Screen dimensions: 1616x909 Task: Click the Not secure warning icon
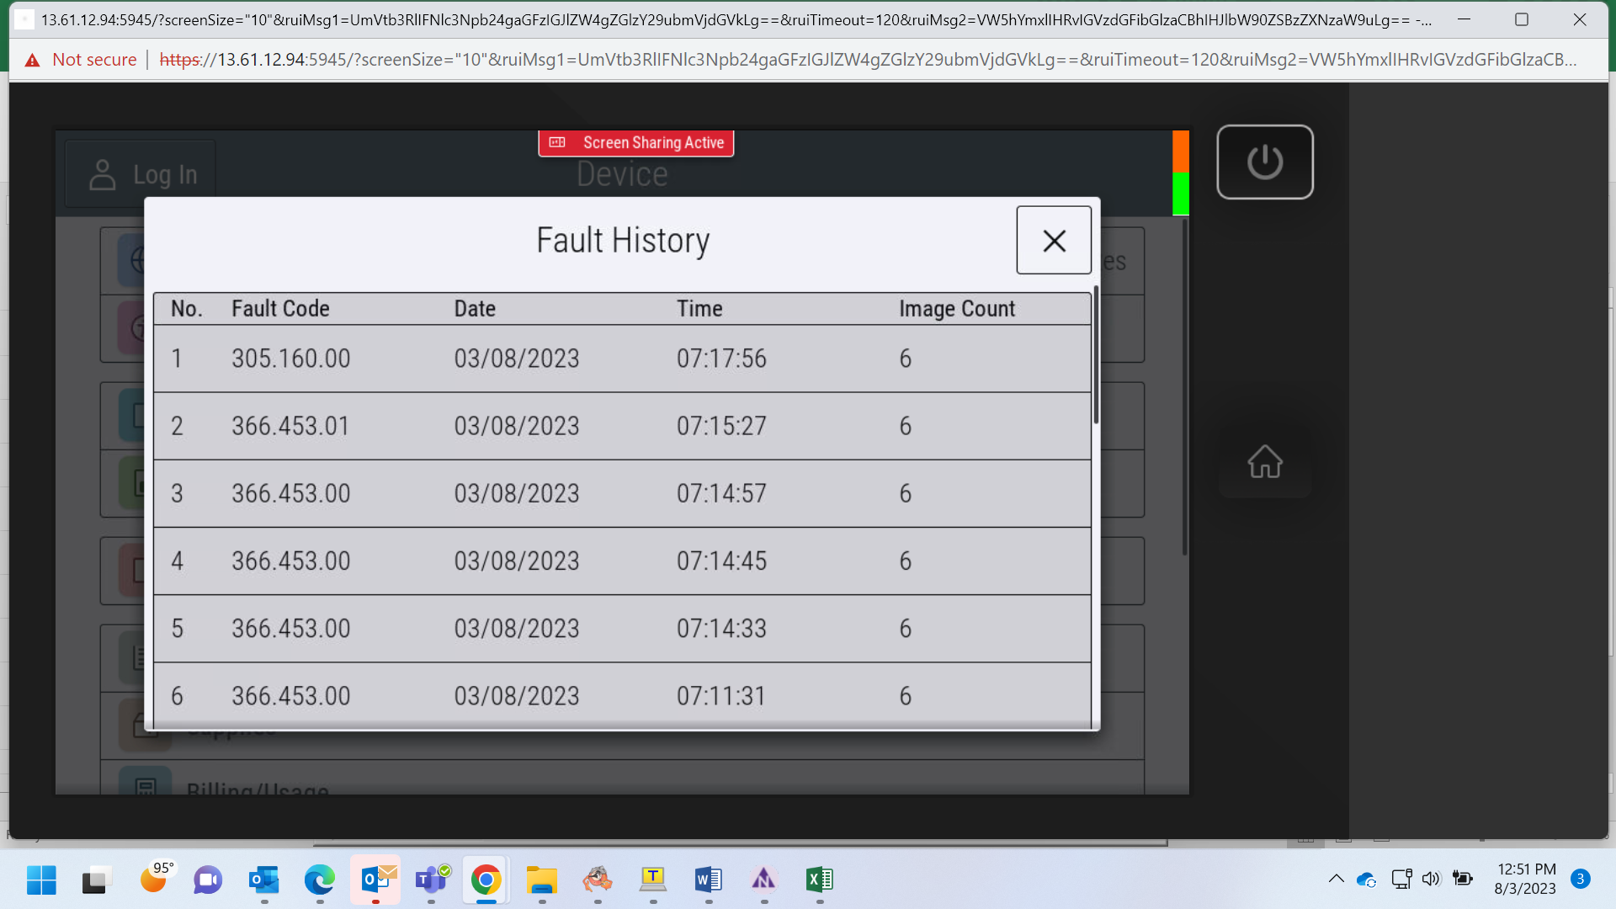coord(32,60)
